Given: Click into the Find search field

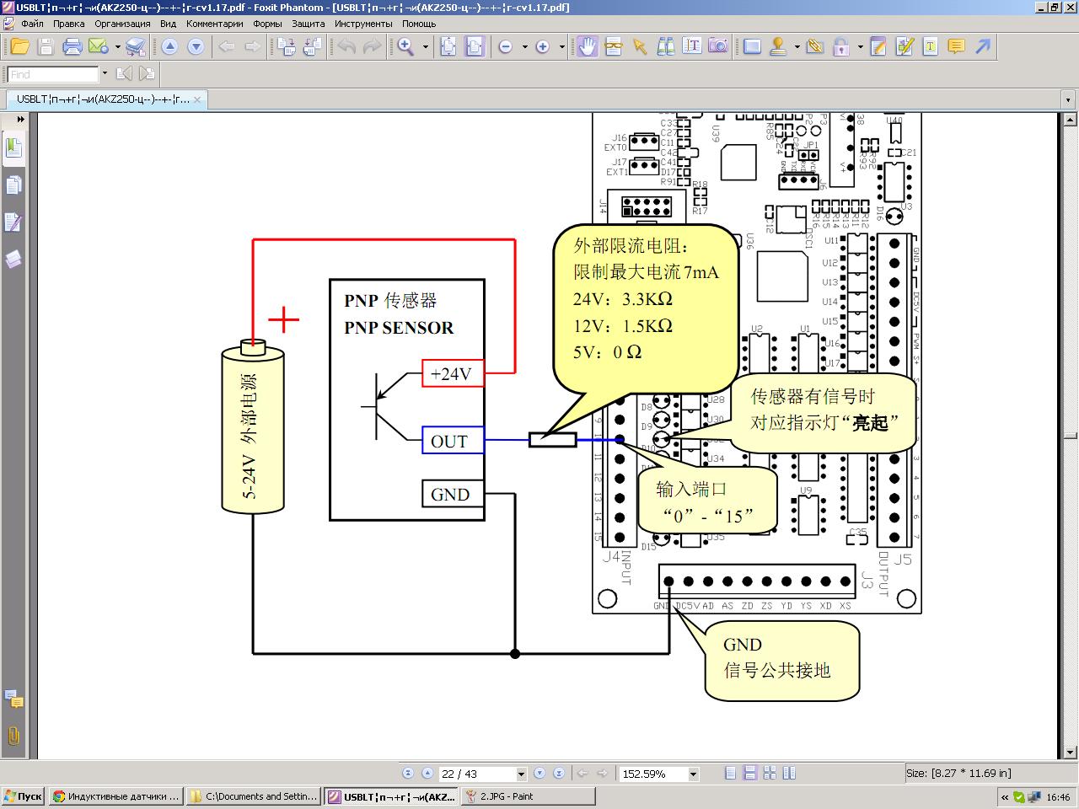Looking at the screenshot, I should (54, 74).
